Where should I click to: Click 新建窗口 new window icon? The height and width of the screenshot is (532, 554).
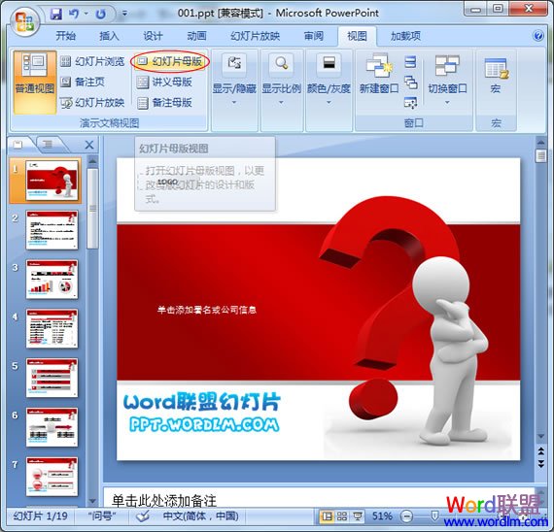click(x=379, y=75)
